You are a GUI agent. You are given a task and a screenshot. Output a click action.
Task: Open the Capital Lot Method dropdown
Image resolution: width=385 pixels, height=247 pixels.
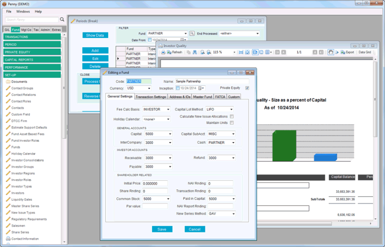[x=232, y=109]
